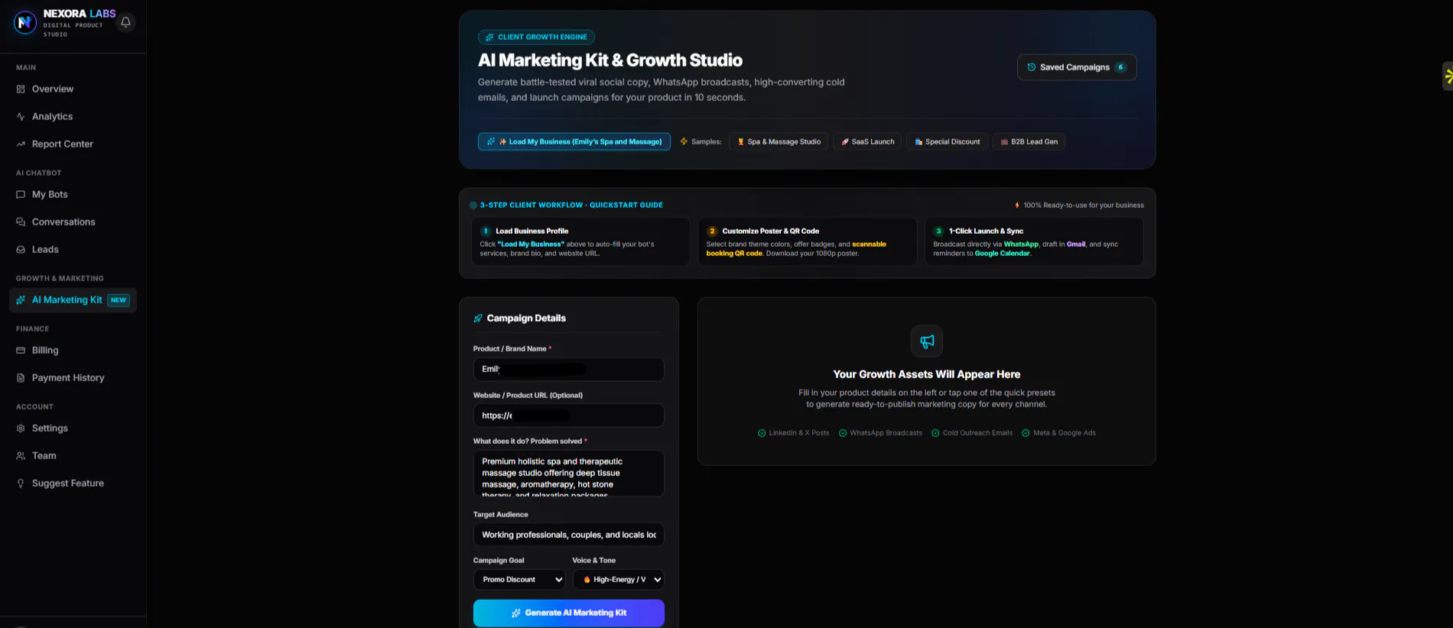The image size is (1453, 628).
Task: Click the Overview sidebar icon
Action: coord(21,89)
